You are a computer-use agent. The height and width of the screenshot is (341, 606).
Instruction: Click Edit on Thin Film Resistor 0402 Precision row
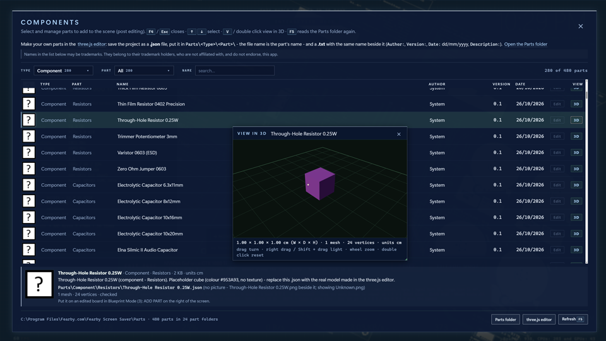click(x=557, y=104)
